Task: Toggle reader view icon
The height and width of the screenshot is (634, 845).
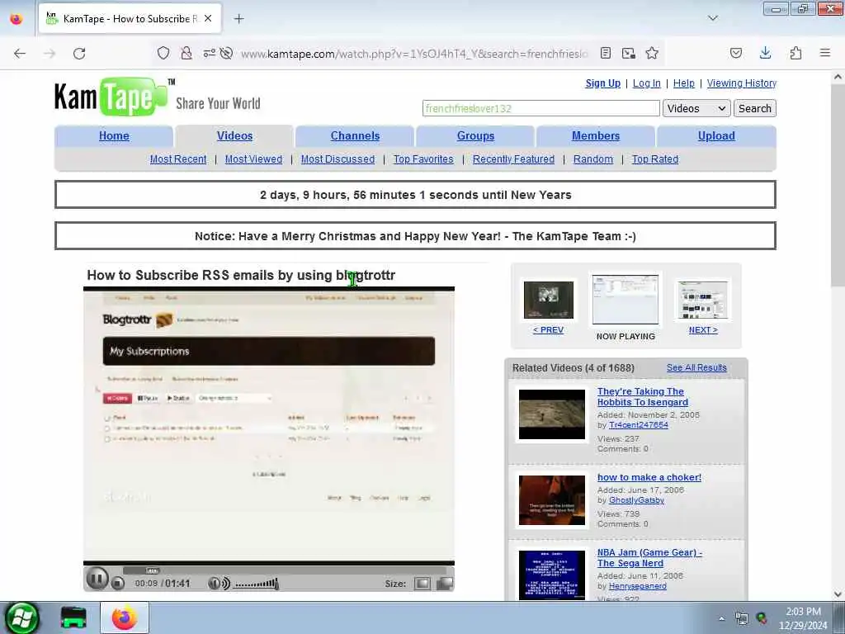Action: point(606,53)
